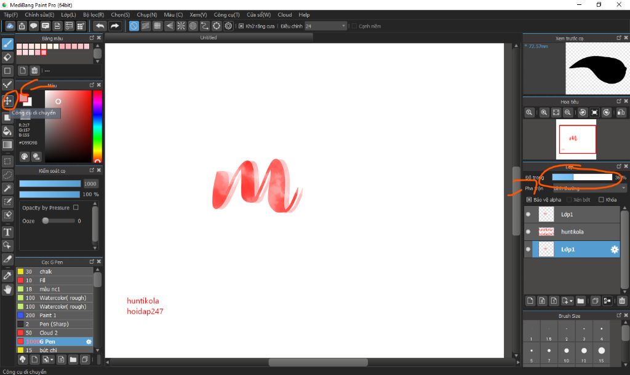
Task: Hide the selected bottom Lớp1 layer visibility dot
Action: (528, 250)
